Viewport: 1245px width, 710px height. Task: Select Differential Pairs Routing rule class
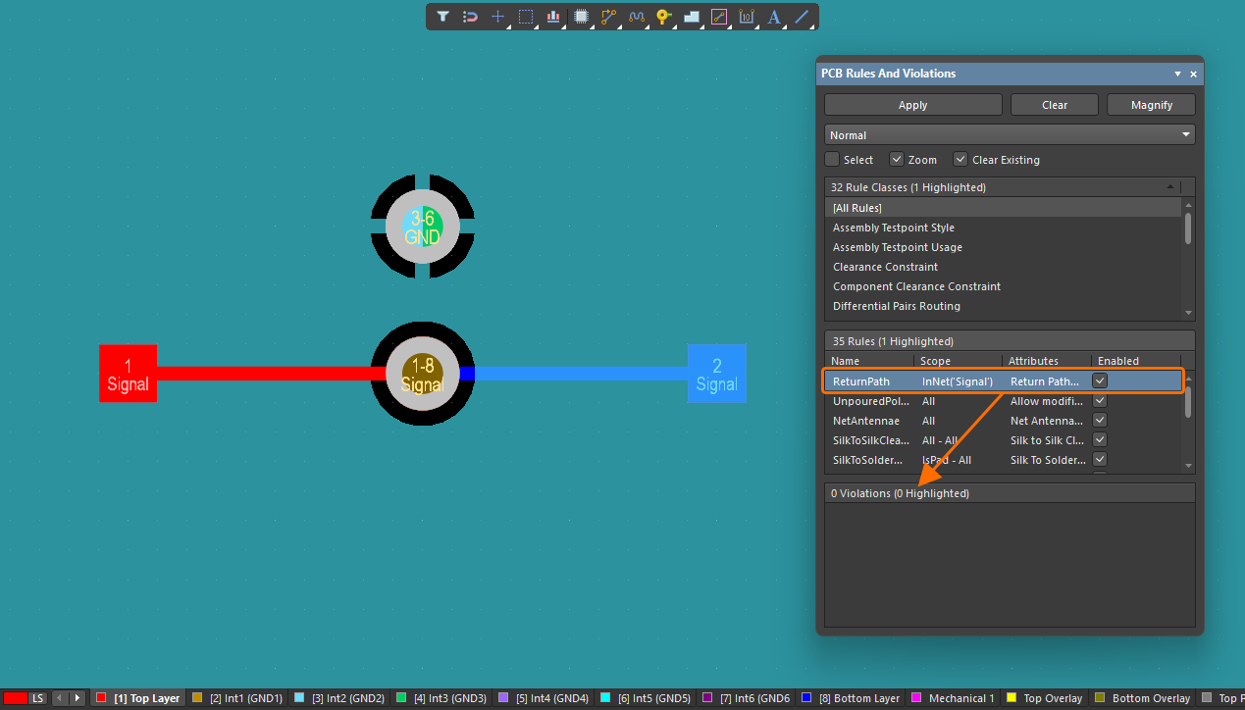pyautogui.click(x=1004, y=306)
